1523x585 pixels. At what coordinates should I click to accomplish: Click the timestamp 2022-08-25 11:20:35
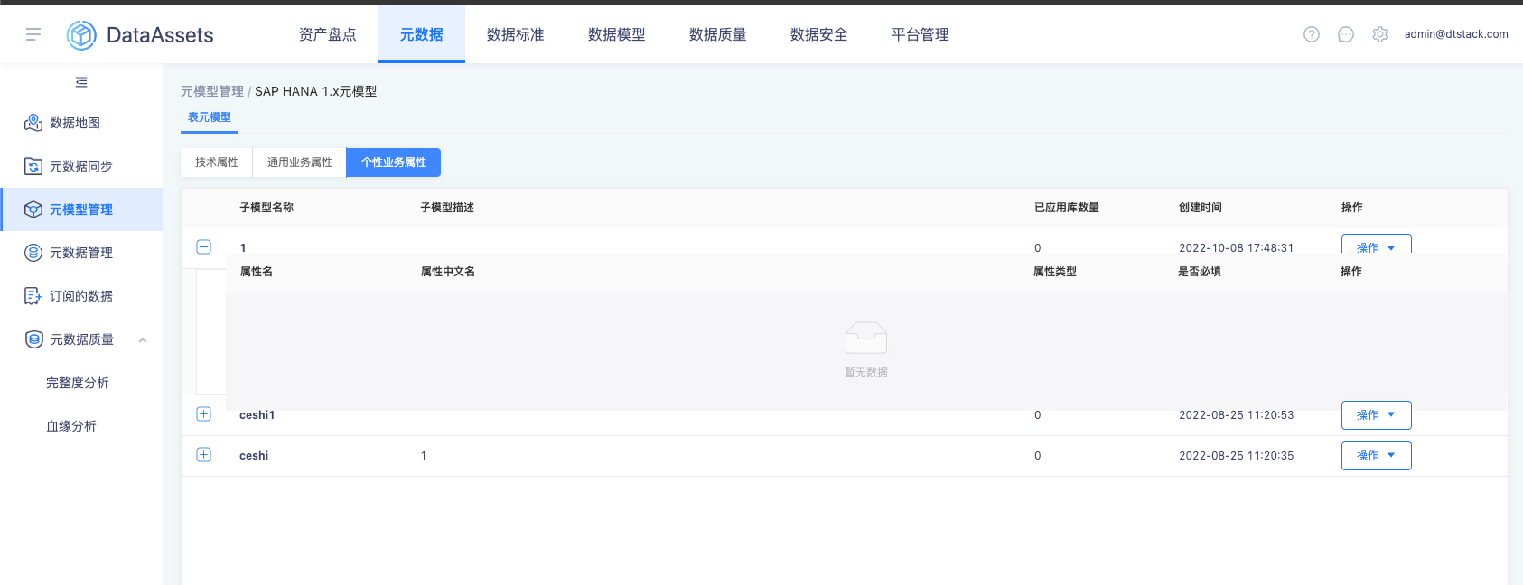(1237, 456)
